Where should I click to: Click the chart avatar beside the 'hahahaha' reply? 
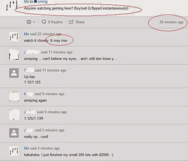[x=14, y=151]
